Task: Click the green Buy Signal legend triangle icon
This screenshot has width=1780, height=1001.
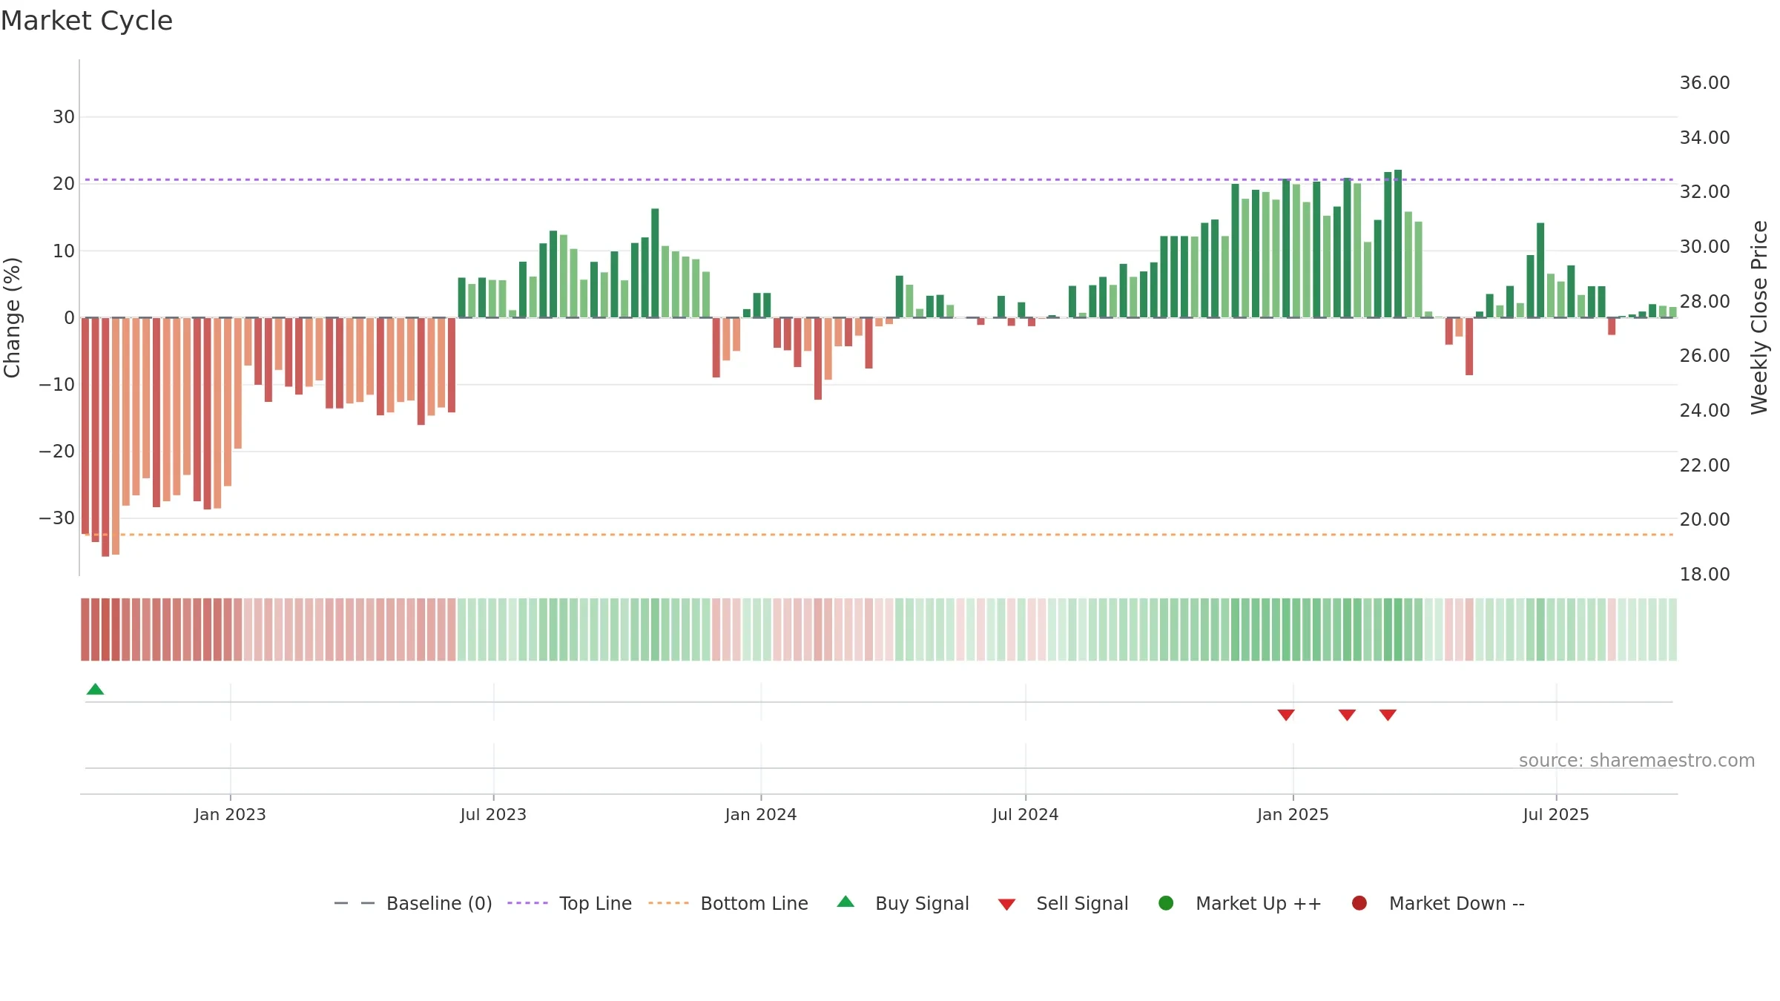Action: pos(845,902)
